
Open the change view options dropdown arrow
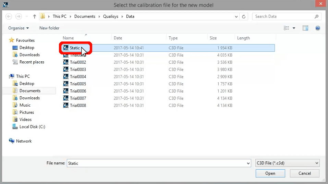point(294,28)
